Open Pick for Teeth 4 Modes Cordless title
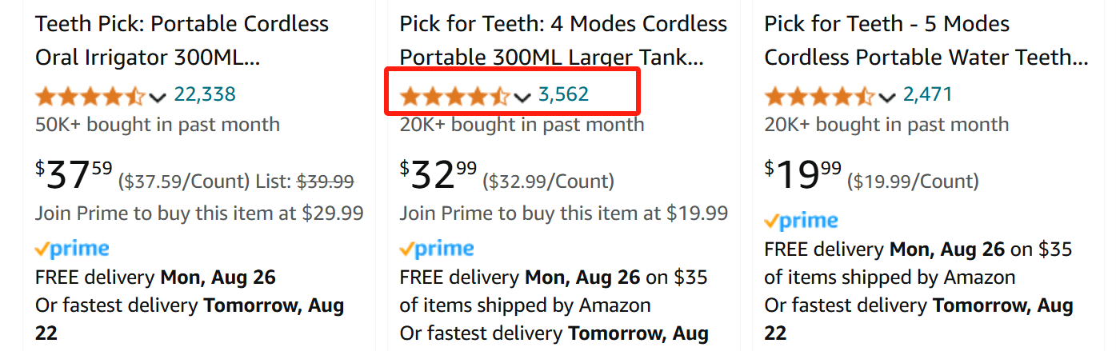 pos(564,40)
